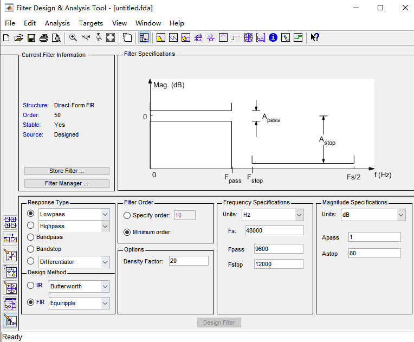Show the Filter Information blue 'i' icon
The image size is (414, 342).
pos(273,38)
